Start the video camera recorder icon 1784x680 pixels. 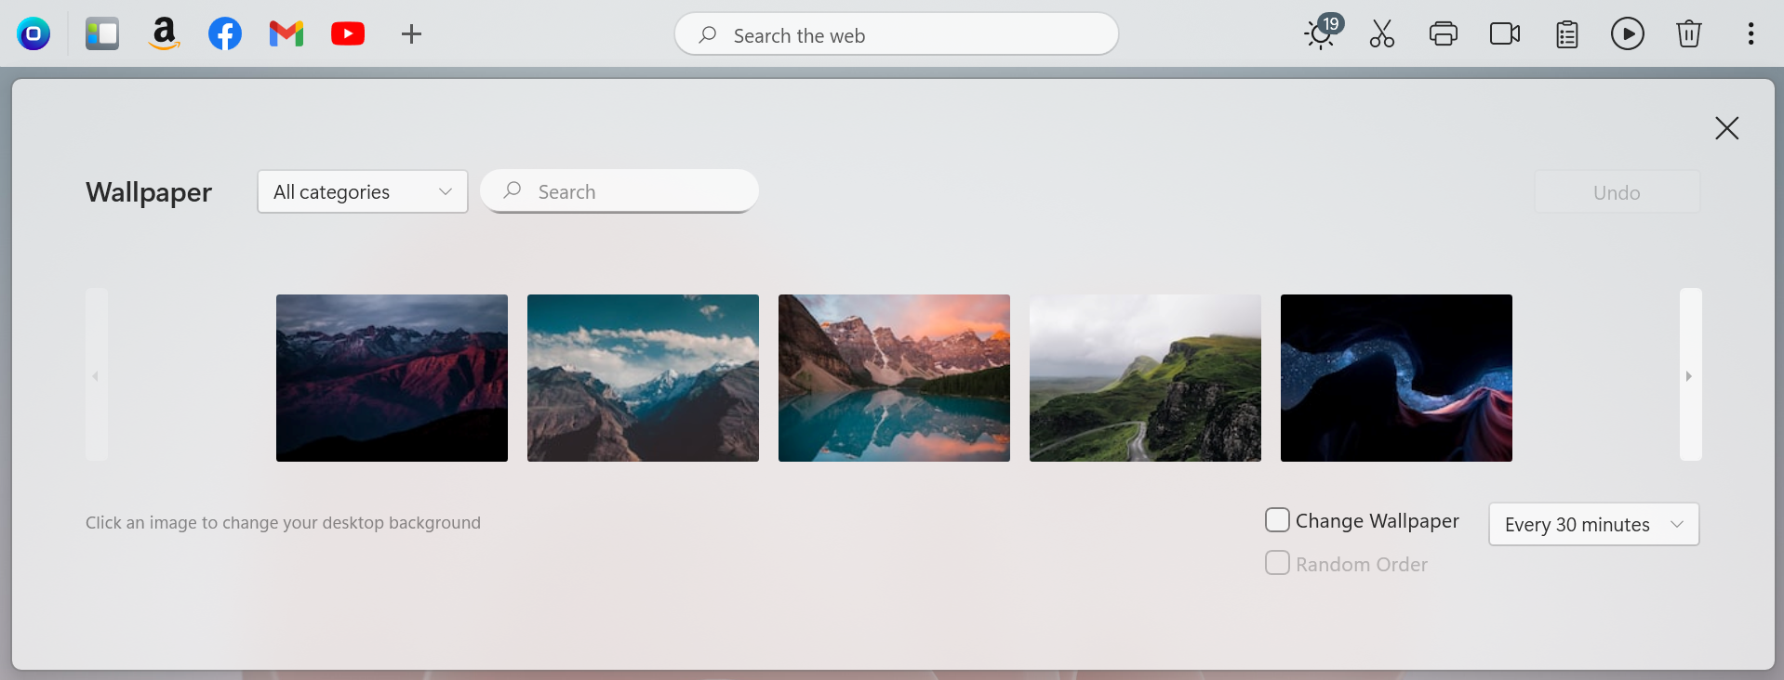(1505, 34)
